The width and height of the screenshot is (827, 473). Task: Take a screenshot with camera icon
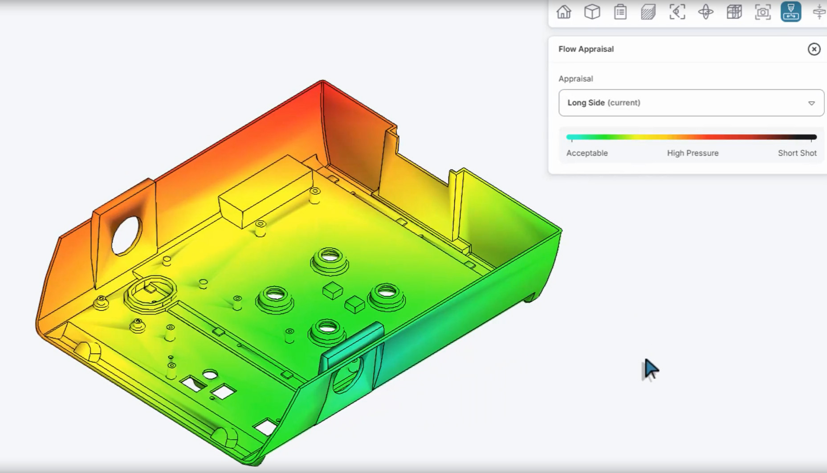[762, 12]
